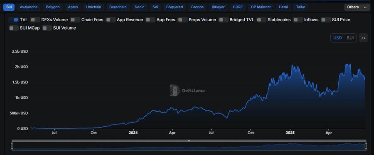374x155 pixels.
Task: Enable the Perps Volume toggle
Action: [182, 20]
